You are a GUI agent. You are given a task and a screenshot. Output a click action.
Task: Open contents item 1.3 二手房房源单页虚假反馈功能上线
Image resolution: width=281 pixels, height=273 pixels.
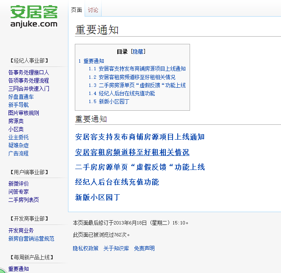137,85
